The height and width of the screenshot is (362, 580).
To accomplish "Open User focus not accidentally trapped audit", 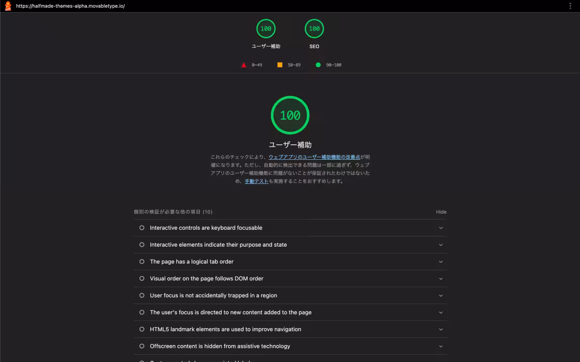I will point(213,295).
